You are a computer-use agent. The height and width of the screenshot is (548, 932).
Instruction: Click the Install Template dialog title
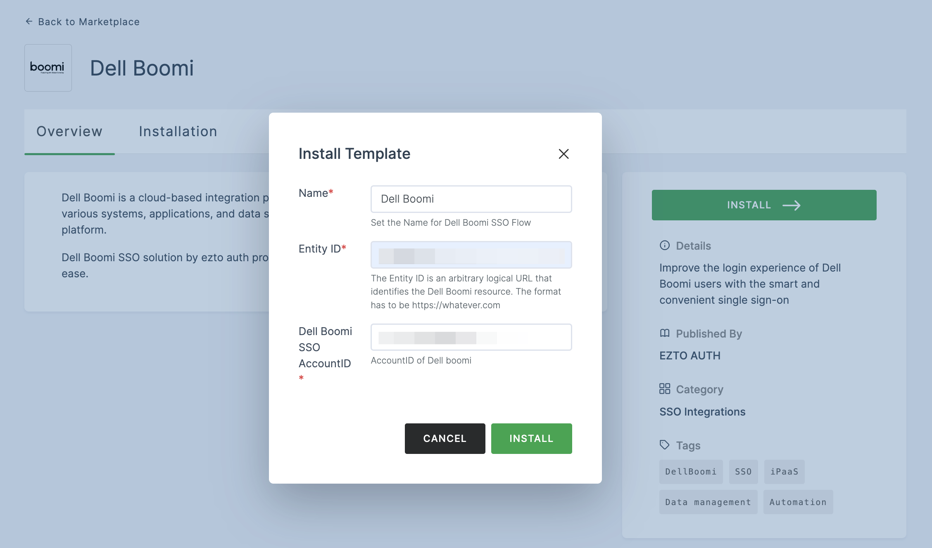354,154
